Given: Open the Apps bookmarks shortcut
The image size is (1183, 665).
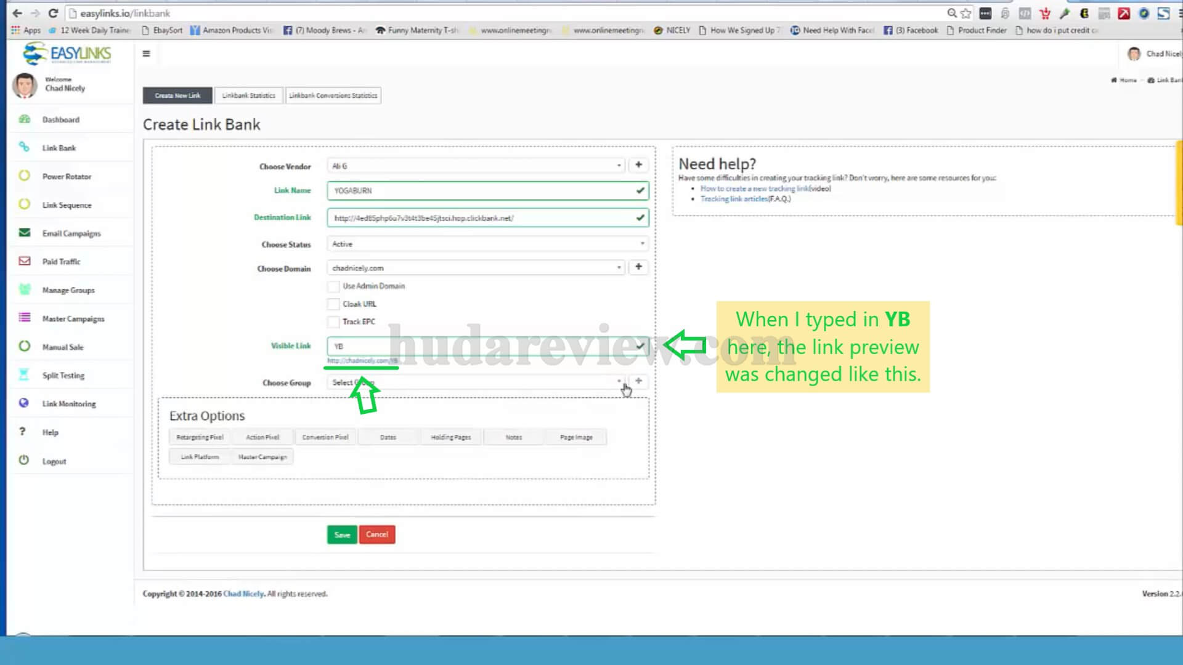Looking at the screenshot, I should [x=26, y=30].
